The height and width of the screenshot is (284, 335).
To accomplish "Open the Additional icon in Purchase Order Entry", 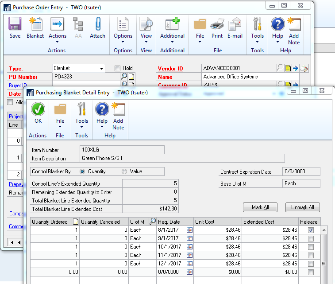I will coord(172,24).
